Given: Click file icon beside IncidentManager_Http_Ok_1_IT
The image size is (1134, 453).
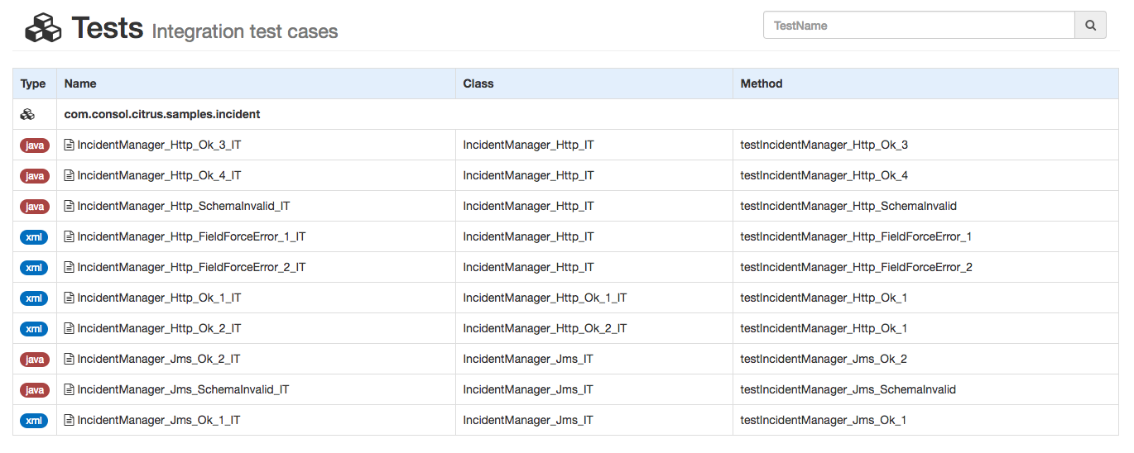Looking at the screenshot, I should [70, 298].
